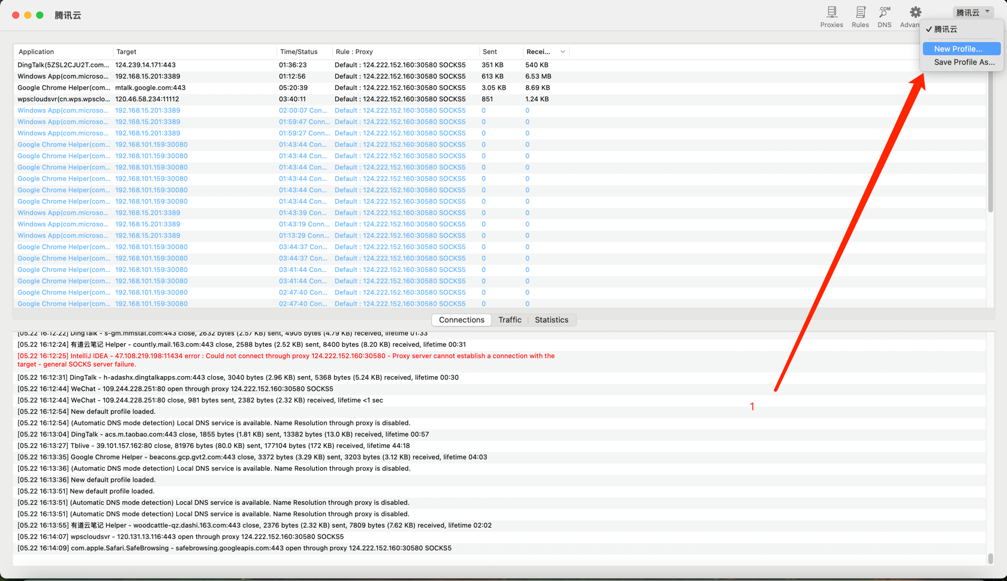This screenshot has width=1007, height=581.
Task: Select the wpscloudsvr connection row
Action: [x=180, y=99]
